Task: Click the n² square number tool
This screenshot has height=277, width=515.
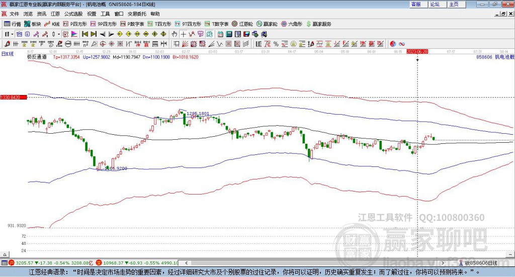Action: pyautogui.click(x=85, y=44)
